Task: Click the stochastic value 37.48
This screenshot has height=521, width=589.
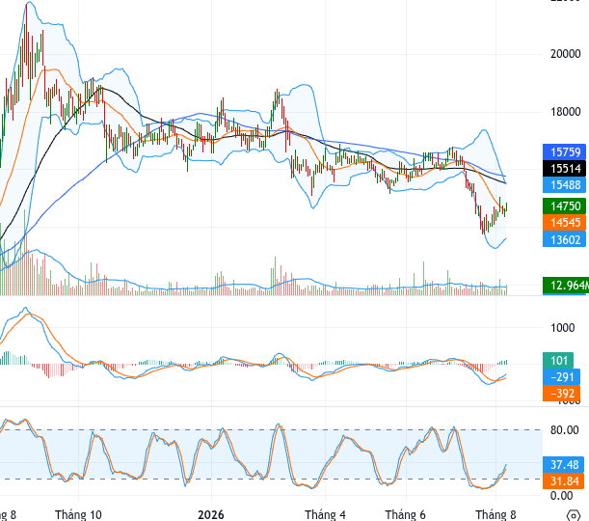Action: [x=564, y=465]
